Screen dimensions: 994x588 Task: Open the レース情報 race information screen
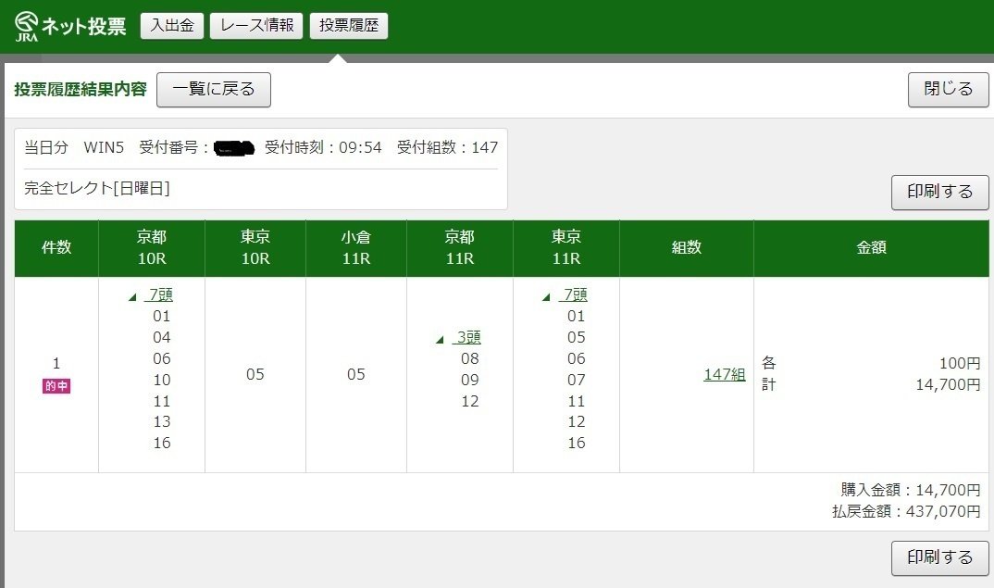coord(255,25)
